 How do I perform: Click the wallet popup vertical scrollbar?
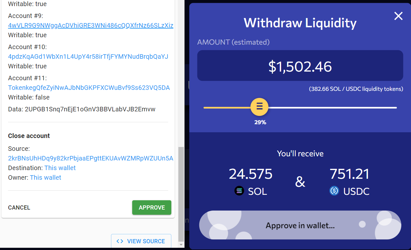coord(181,193)
